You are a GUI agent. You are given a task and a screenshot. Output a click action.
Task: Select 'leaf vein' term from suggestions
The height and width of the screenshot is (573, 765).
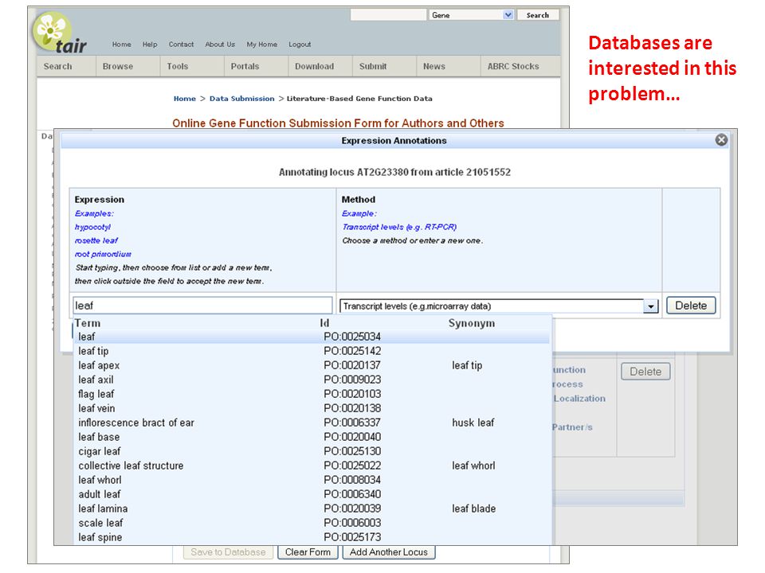coord(312,408)
